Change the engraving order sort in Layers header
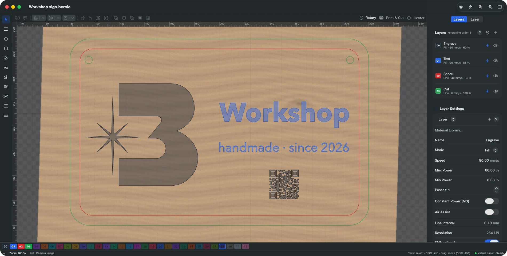507x256 pixels. [460, 33]
